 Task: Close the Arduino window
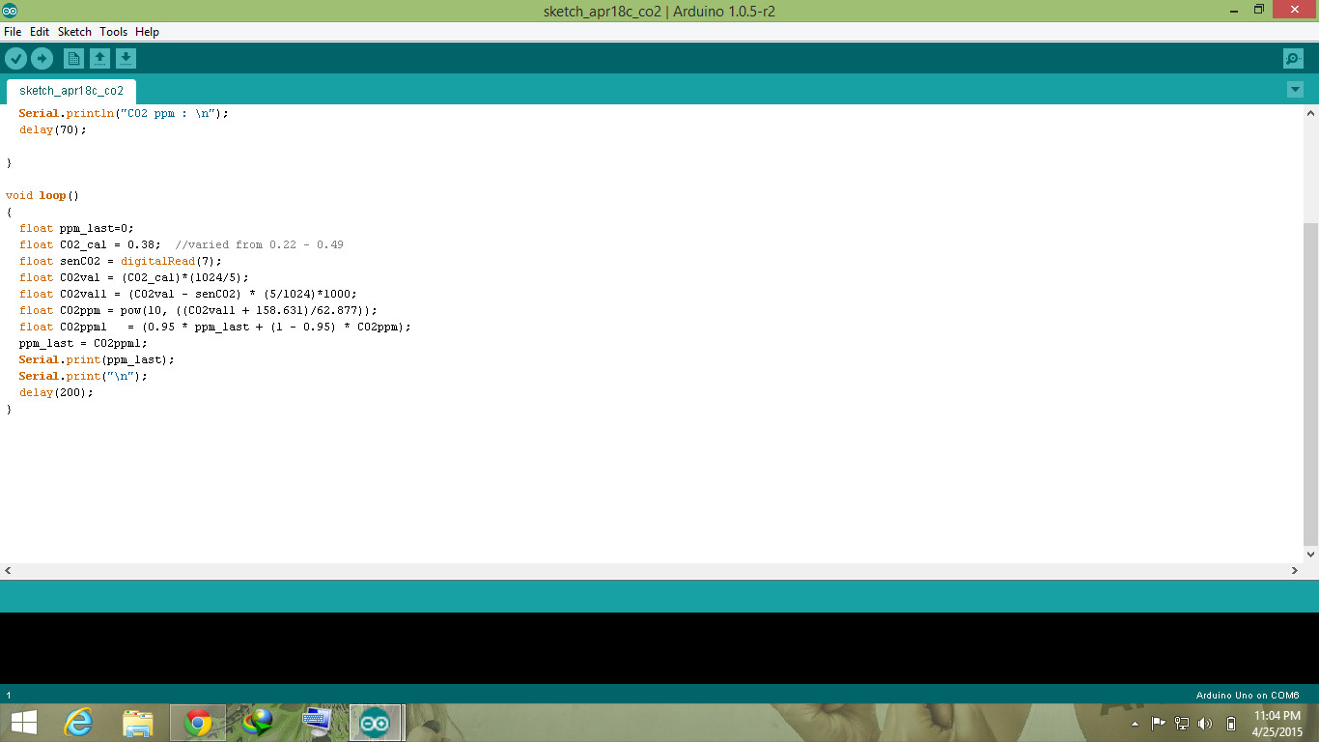[x=1294, y=10]
